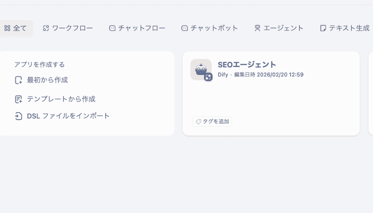This screenshot has width=373, height=213.
Task: Click the agent icon beside エージェント
Action: pos(258,28)
